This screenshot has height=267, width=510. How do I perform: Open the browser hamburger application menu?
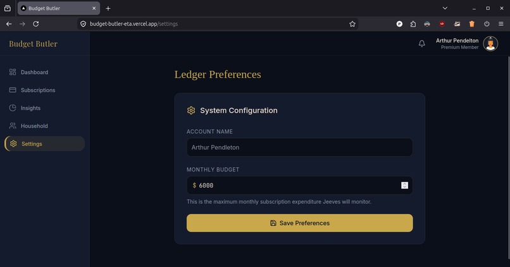pos(501,24)
